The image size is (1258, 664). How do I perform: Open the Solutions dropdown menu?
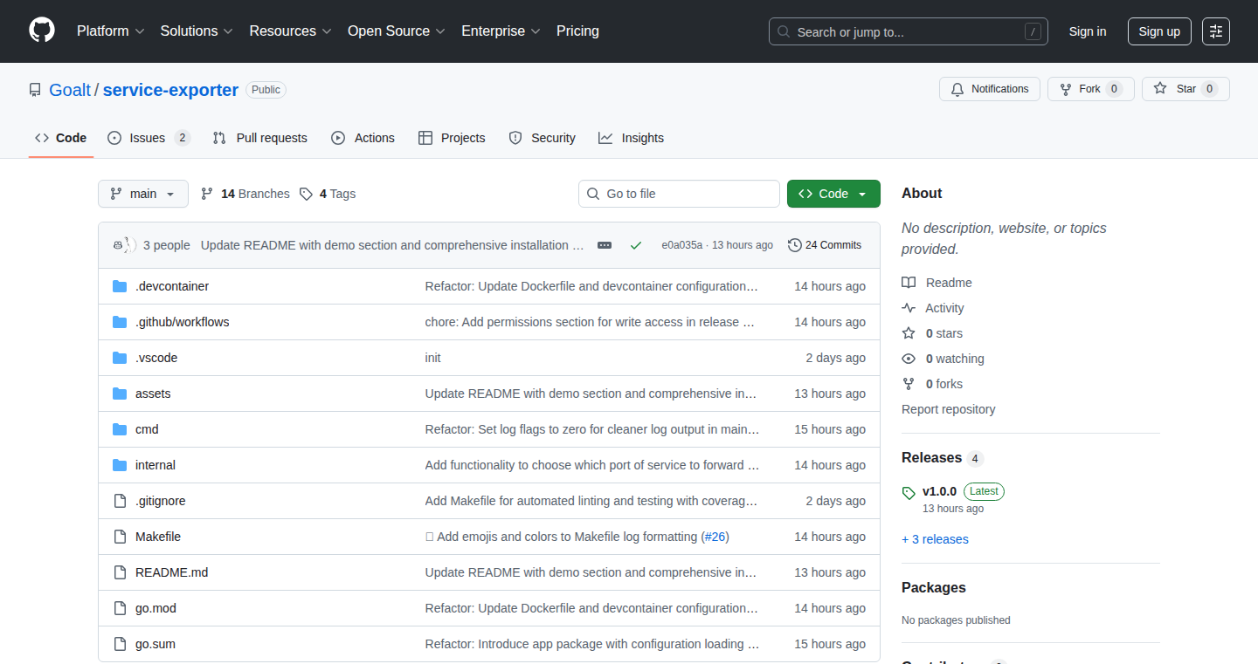[197, 31]
